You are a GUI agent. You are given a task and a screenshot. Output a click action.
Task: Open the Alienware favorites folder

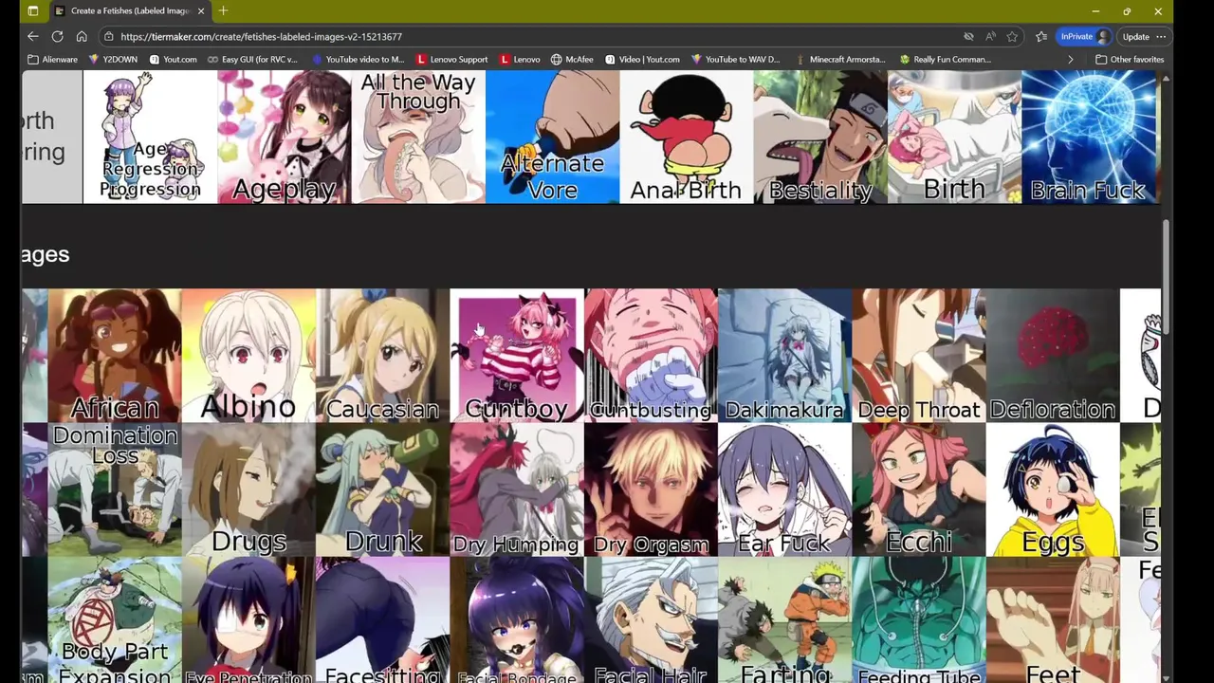click(x=53, y=59)
